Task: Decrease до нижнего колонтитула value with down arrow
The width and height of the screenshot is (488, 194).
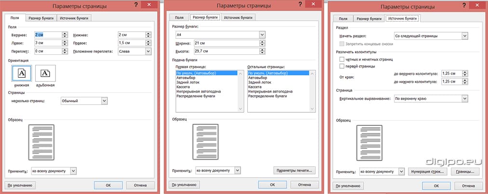Action: tap(465, 84)
